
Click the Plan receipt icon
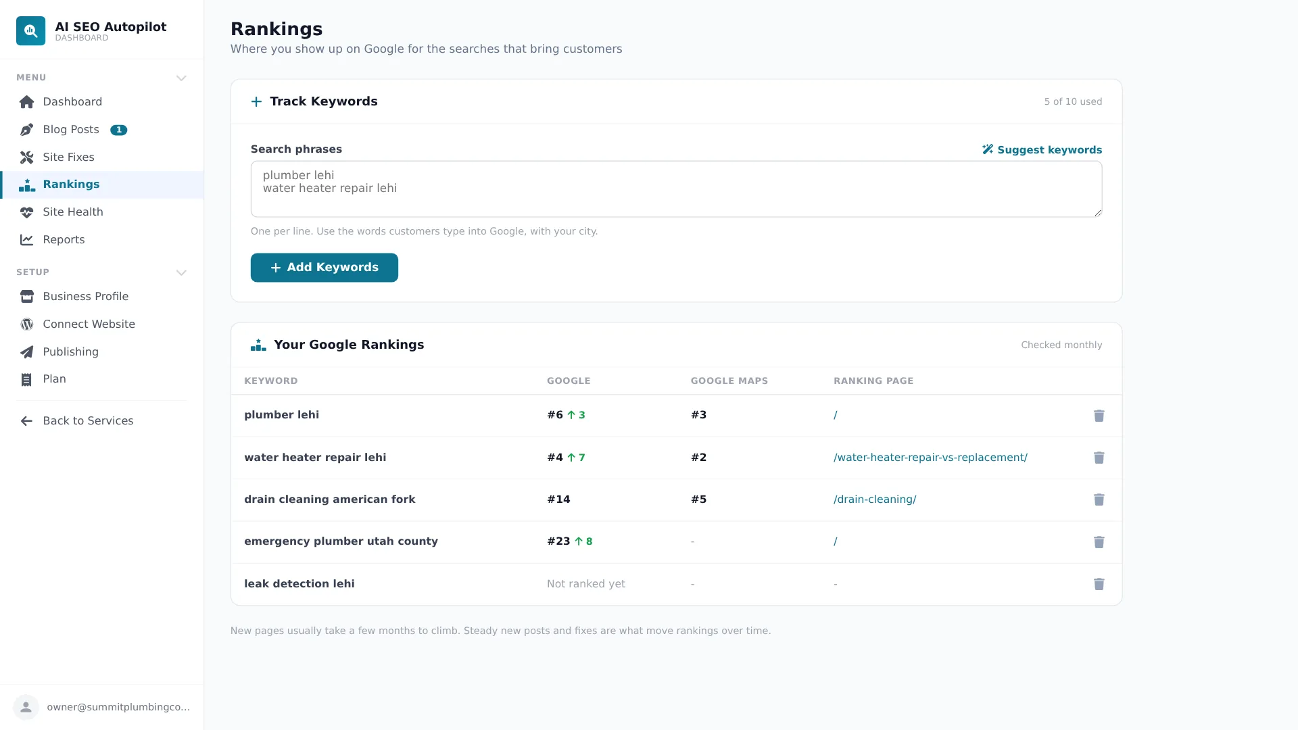coord(26,380)
